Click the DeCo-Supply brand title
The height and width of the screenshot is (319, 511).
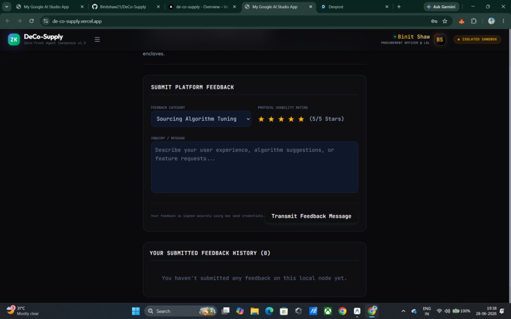43,37
